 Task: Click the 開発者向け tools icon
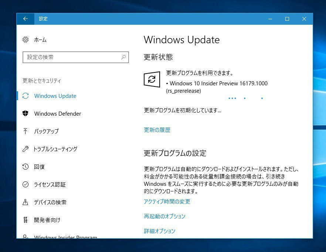[x=26, y=220]
